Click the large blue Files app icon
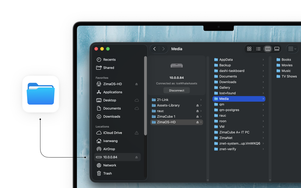 pyautogui.click(x=41, y=94)
